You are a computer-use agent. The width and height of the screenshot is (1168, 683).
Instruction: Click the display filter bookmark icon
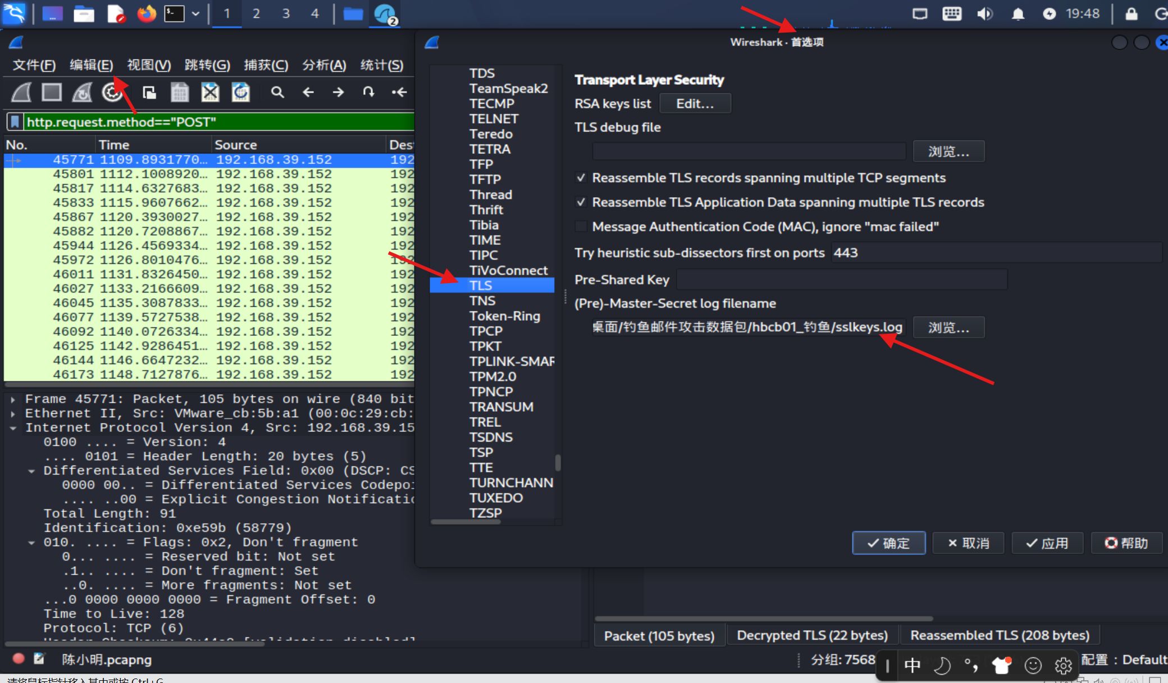pos(15,122)
